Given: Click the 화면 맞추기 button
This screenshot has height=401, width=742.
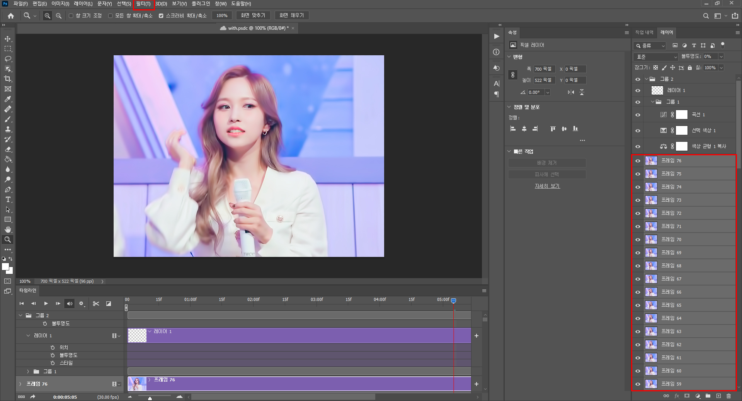Looking at the screenshot, I should (253, 15).
